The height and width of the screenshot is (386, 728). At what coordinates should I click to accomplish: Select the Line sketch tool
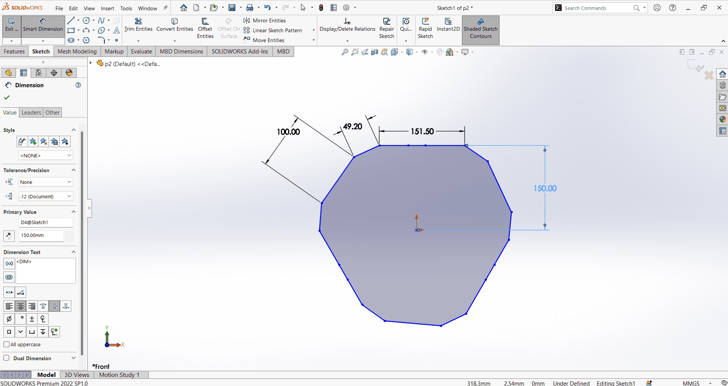[71, 20]
